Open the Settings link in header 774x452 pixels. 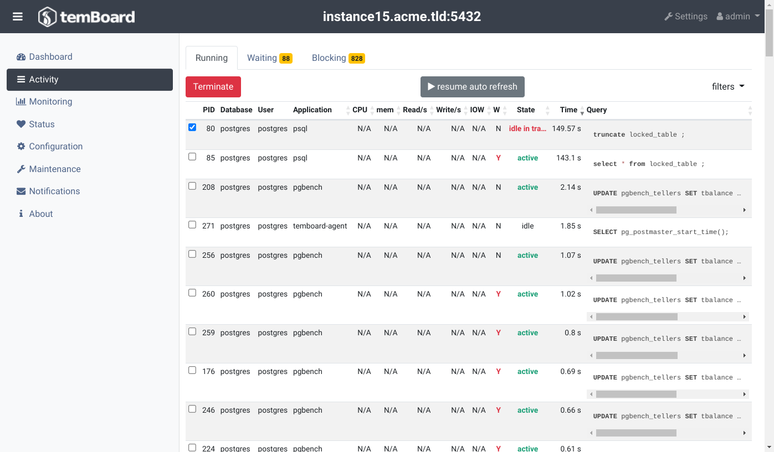tap(686, 17)
